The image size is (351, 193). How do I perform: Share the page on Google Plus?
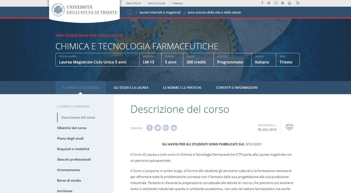click(x=166, y=128)
